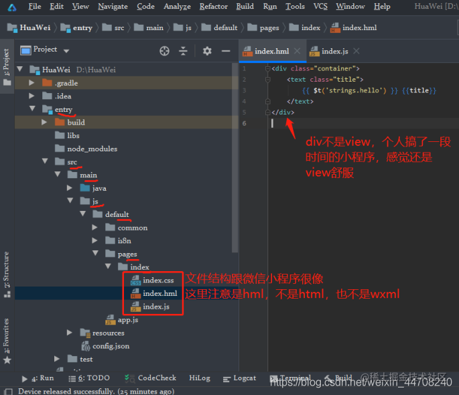This screenshot has width=459, height=395.
Task: Expand the common folder
Action: coord(94,227)
